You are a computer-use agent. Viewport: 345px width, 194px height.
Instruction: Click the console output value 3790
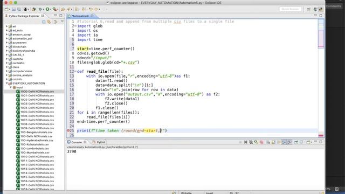tap(72, 151)
